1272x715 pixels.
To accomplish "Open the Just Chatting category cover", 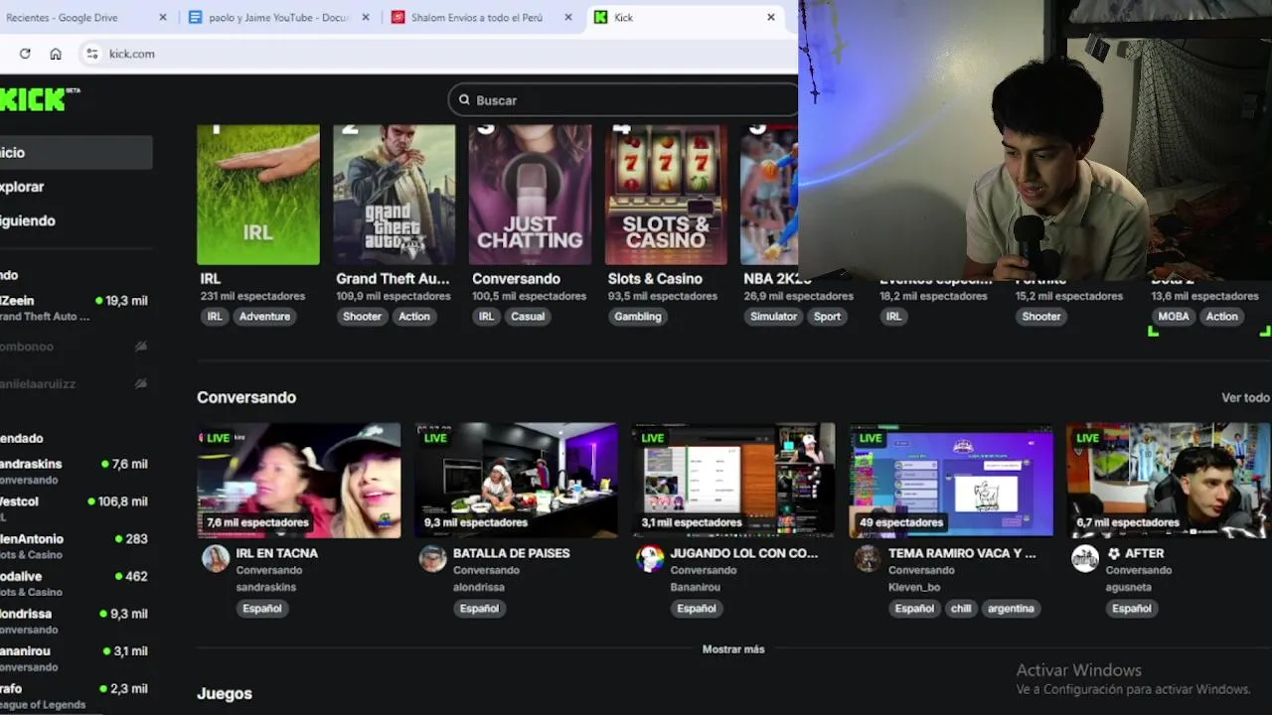I will [x=530, y=195].
